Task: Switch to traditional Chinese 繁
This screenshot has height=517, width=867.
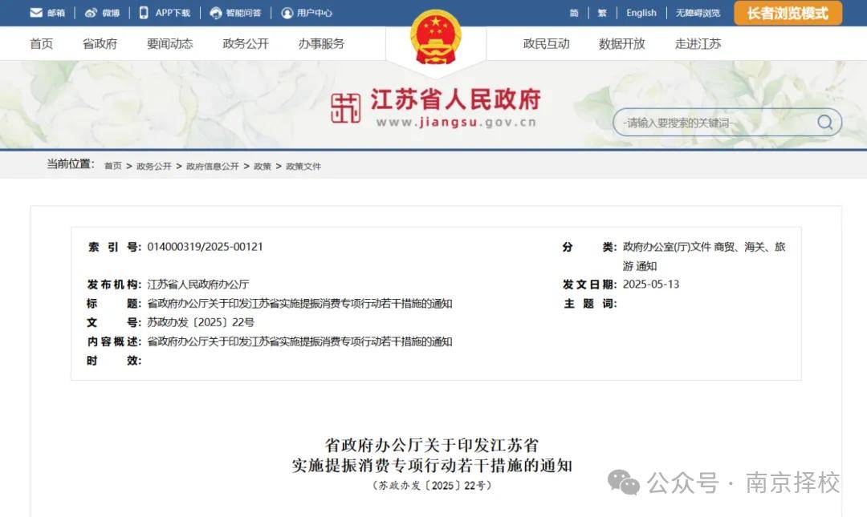Action: pyautogui.click(x=602, y=13)
